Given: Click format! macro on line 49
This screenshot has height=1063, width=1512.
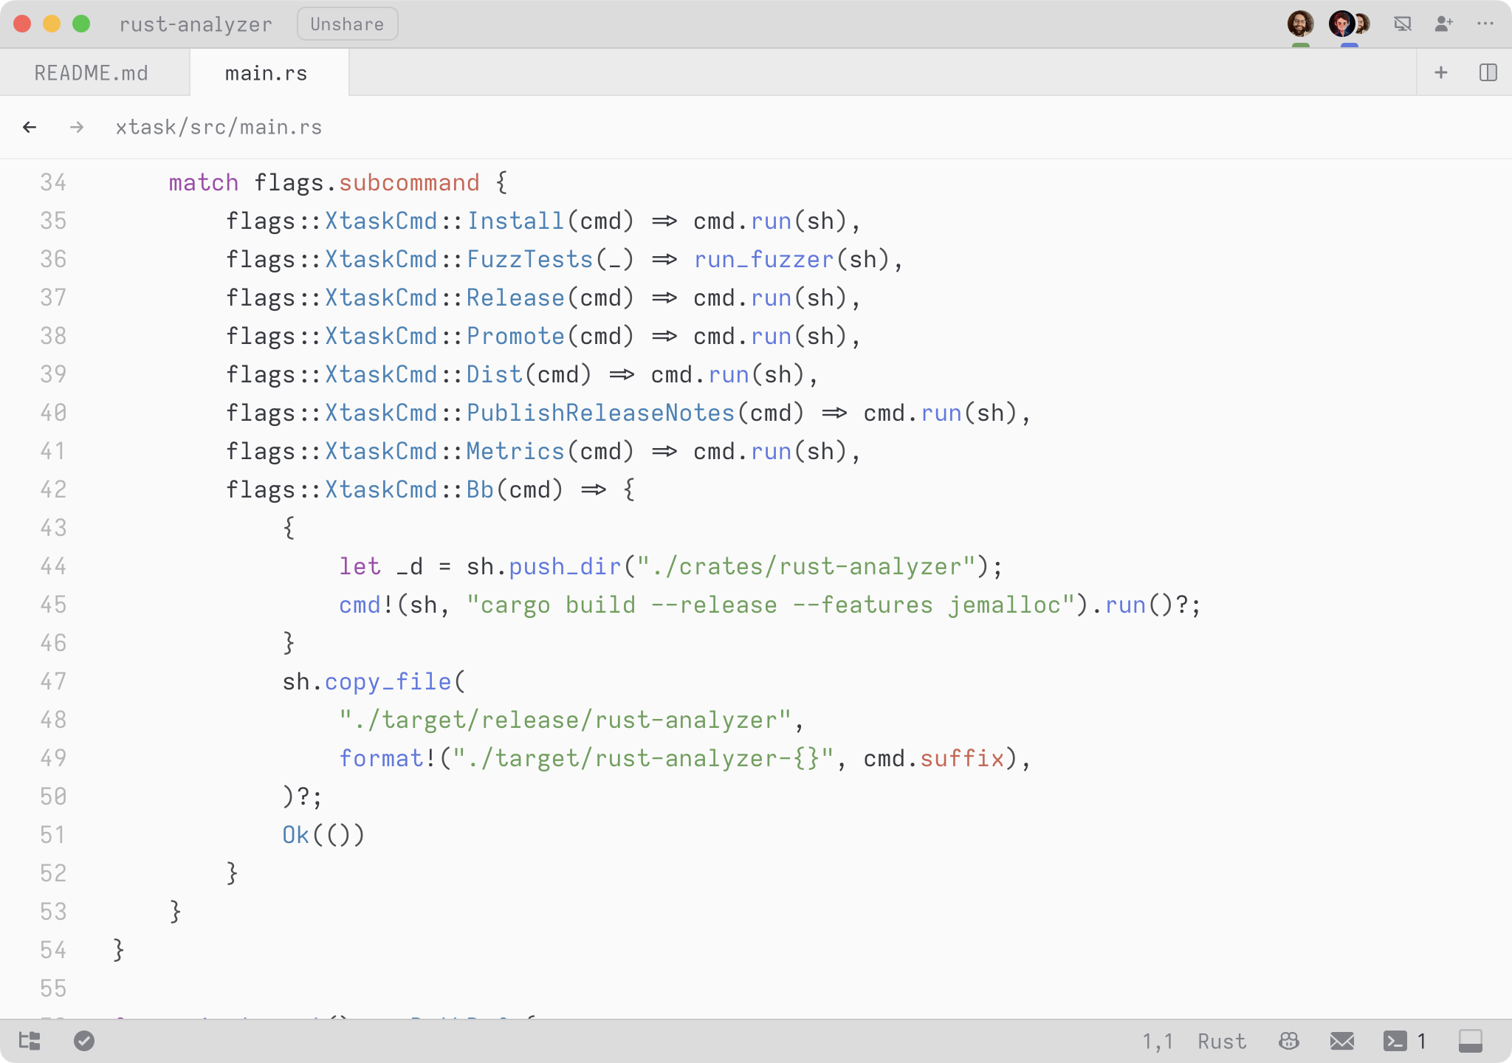Looking at the screenshot, I should click(388, 758).
